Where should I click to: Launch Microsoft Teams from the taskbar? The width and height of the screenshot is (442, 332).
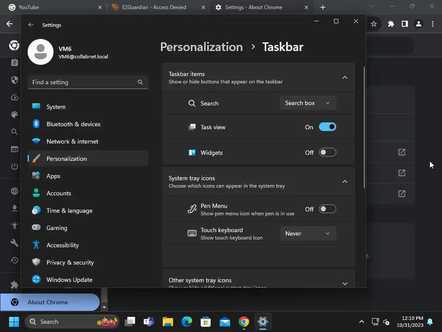[149, 322]
